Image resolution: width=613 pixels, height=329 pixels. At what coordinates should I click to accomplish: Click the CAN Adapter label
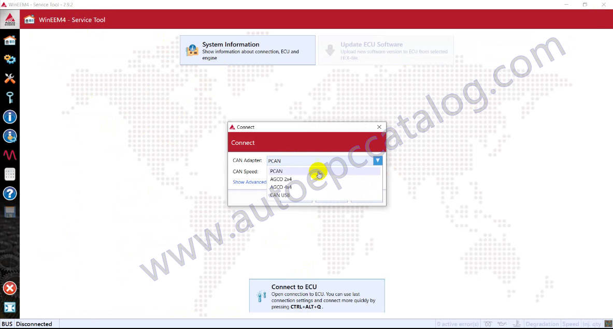(248, 160)
